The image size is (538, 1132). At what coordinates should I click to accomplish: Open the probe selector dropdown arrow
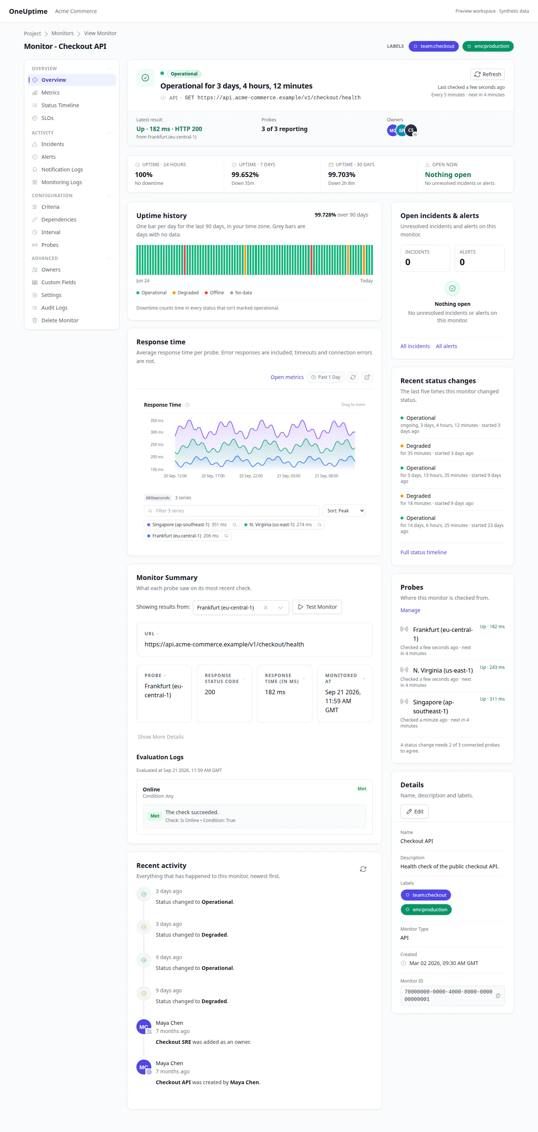(281, 608)
